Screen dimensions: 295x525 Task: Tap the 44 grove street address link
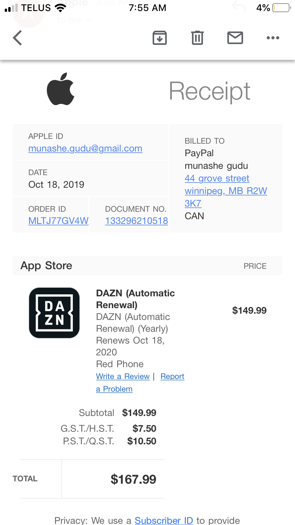(217, 178)
